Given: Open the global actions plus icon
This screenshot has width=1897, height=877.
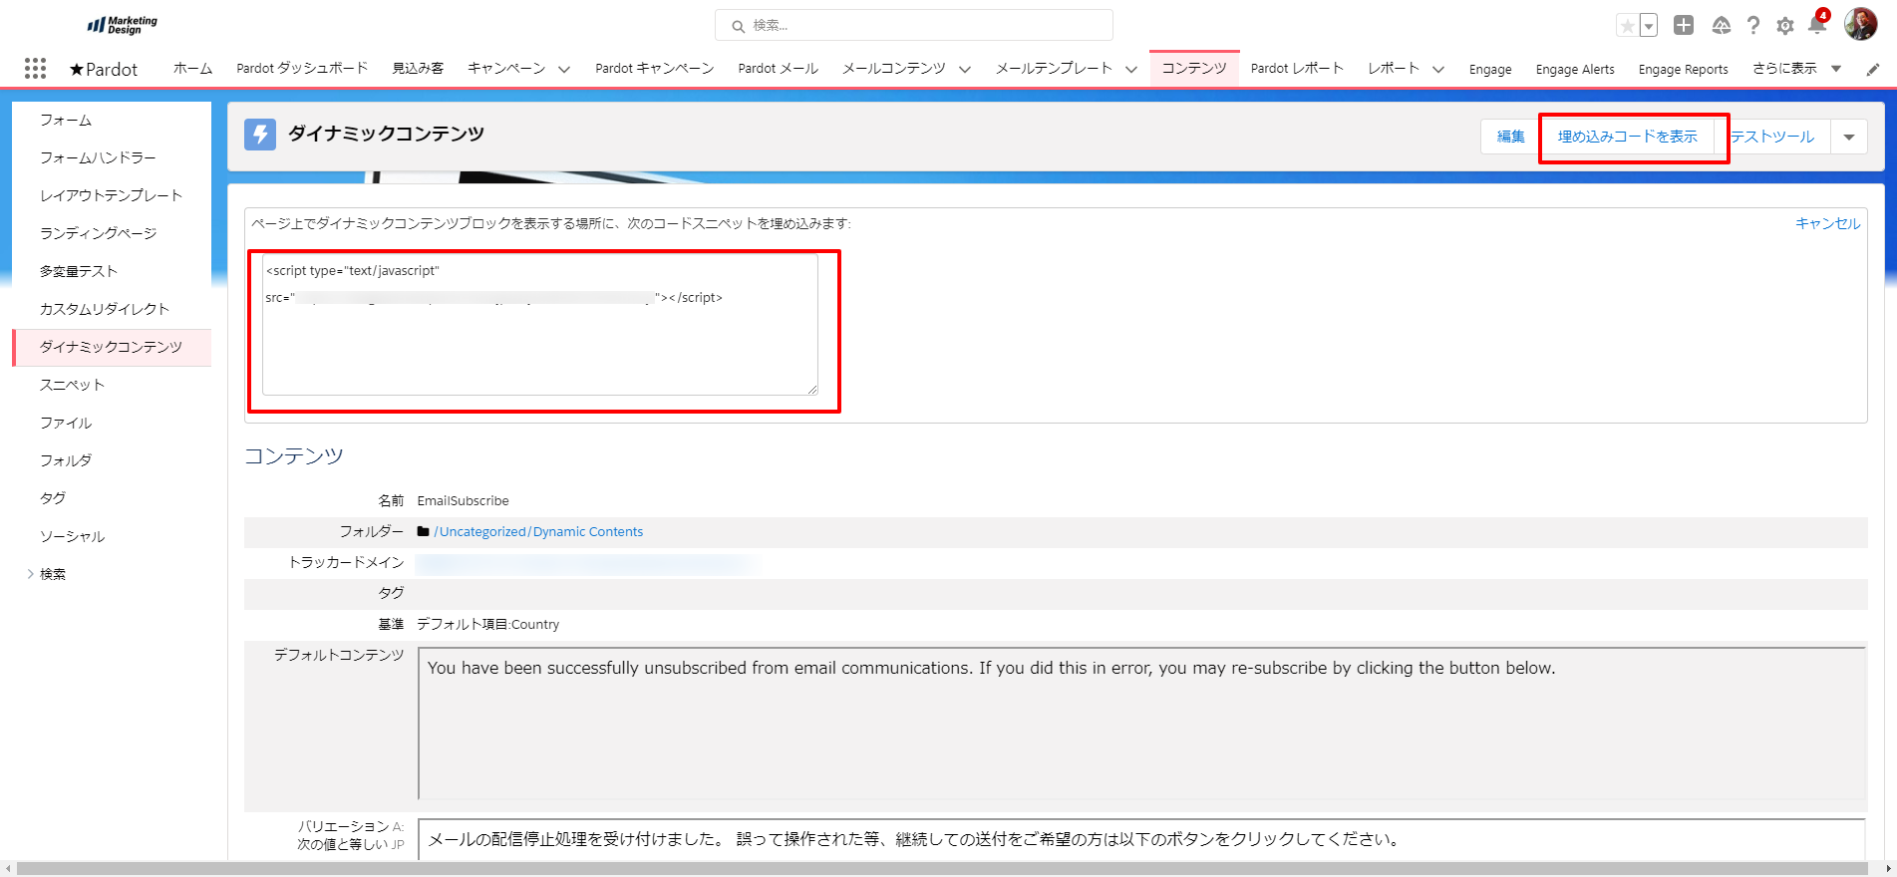Looking at the screenshot, I should coord(1684,26).
